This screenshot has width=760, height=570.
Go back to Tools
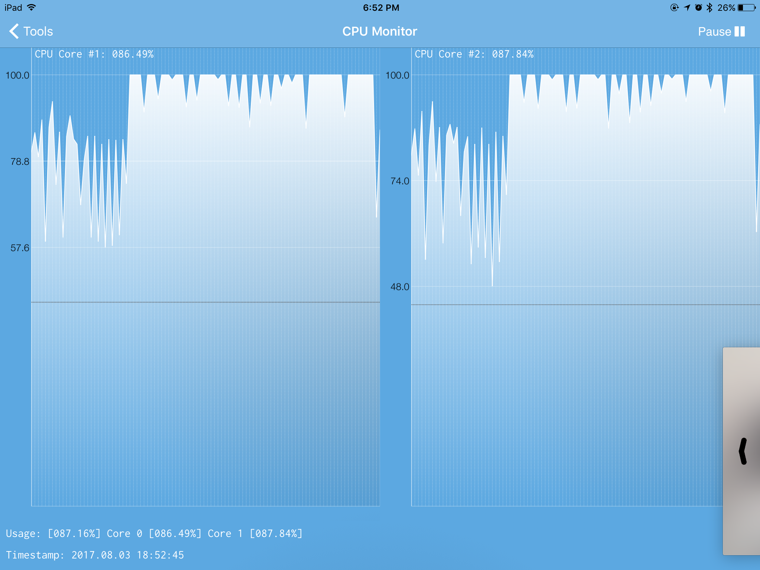[38, 32]
